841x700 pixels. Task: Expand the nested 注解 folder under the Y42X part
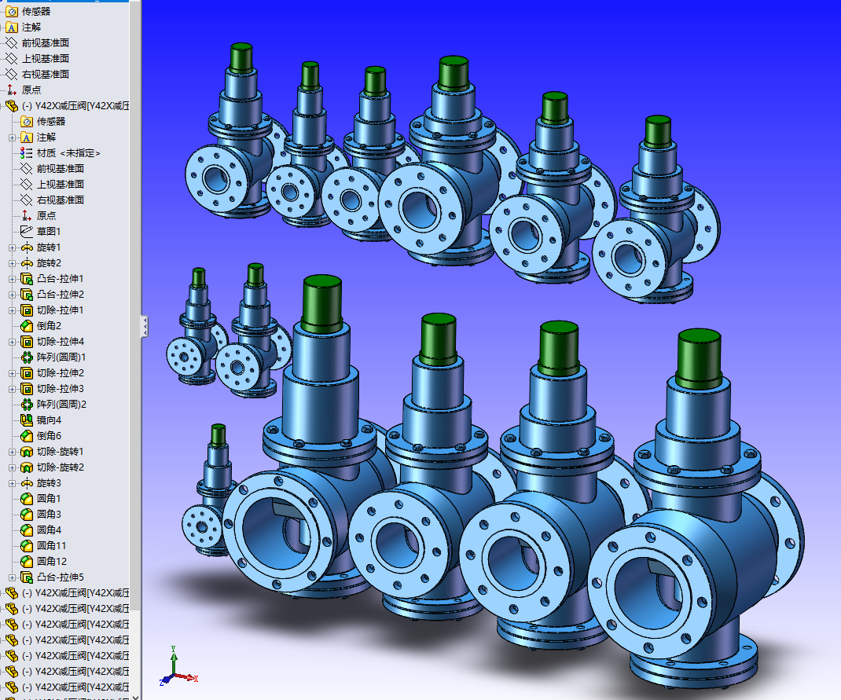point(13,137)
